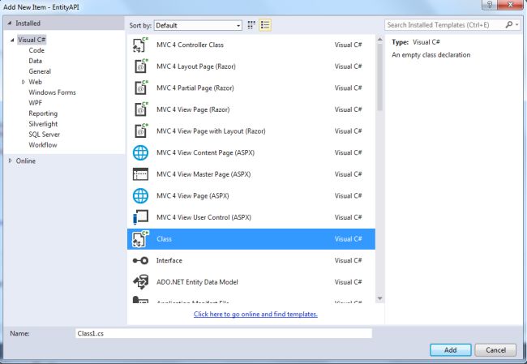Screen dimensions: 527x364
Task: Open the Sort by Default dropdown
Action: [x=198, y=25]
